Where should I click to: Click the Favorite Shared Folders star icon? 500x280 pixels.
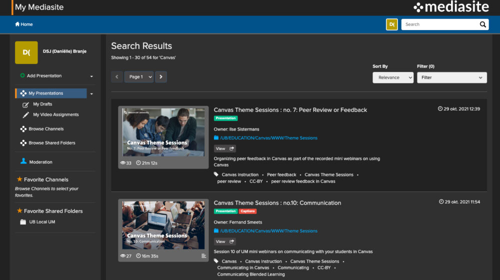click(x=19, y=210)
